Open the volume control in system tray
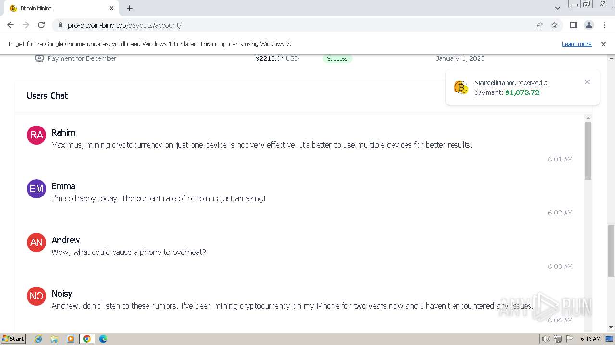This screenshot has width=615, height=345. (546, 339)
